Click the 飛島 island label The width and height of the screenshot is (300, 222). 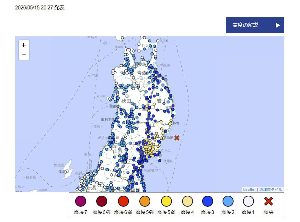(x=97, y=127)
